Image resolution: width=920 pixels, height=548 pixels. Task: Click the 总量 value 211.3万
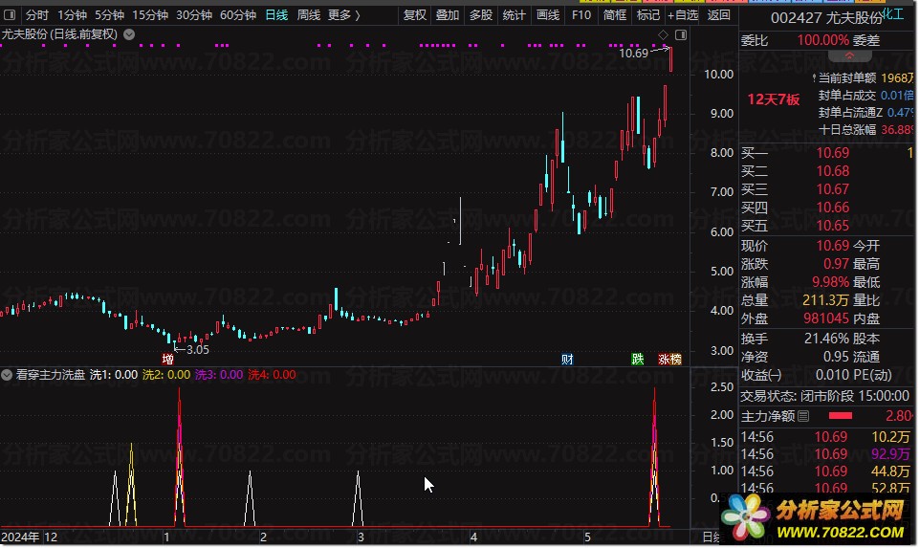pyautogui.click(x=825, y=300)
